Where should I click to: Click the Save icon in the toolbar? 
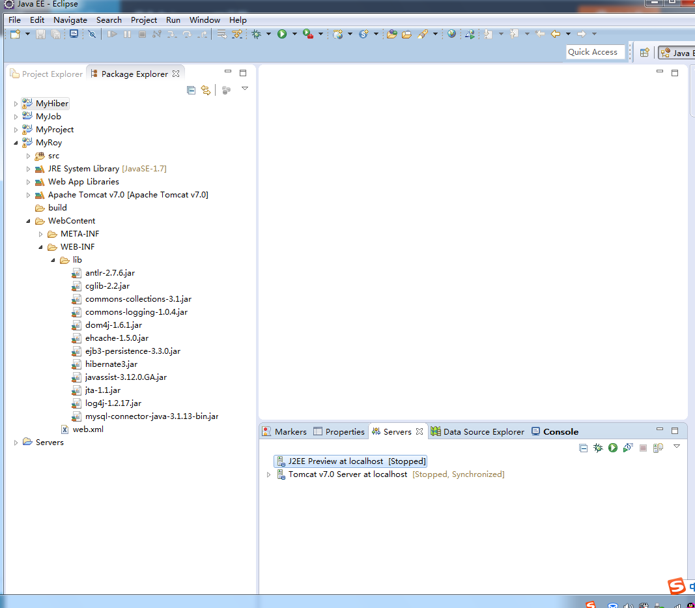pyautogui.click(x=41, y=34)
